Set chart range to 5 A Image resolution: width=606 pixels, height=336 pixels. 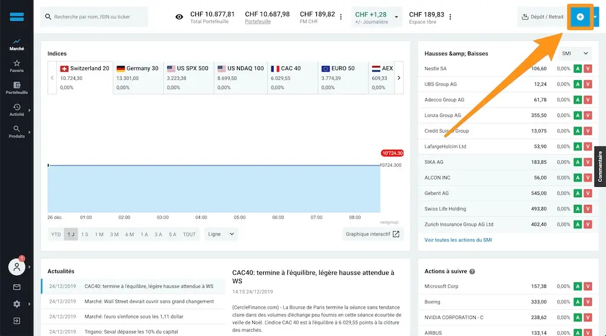point(172,234)
